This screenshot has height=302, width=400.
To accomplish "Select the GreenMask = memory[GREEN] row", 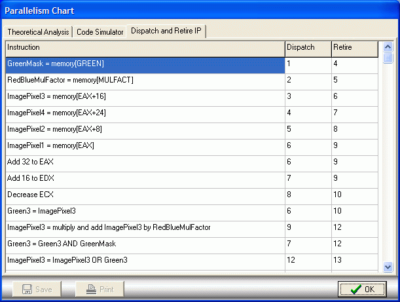I will tap(145, 64).
